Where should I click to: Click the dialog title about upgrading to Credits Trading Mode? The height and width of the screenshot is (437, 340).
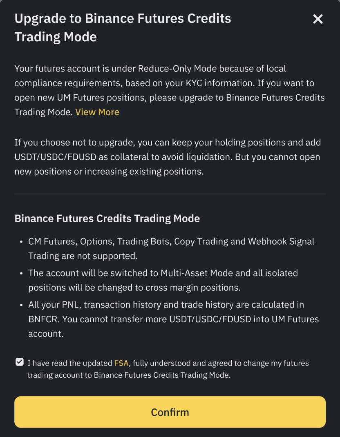pyautogui.click(x=123, y=28)
